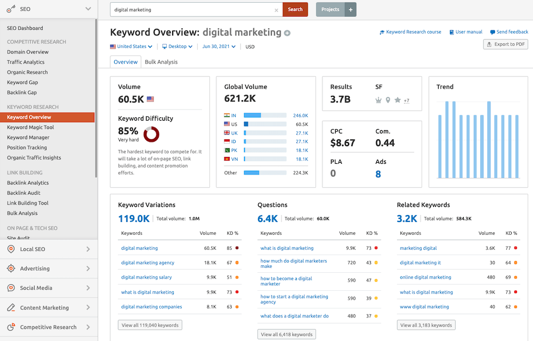Click View all 119,040 keywords button
The image size is (533, 341).
click(150, 325)
